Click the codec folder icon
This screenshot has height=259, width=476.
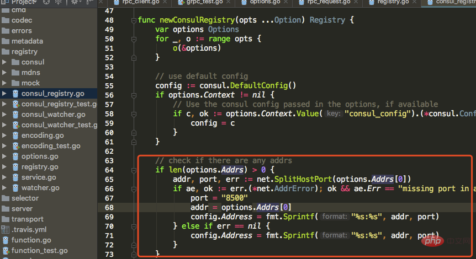(x=6, y=20)
